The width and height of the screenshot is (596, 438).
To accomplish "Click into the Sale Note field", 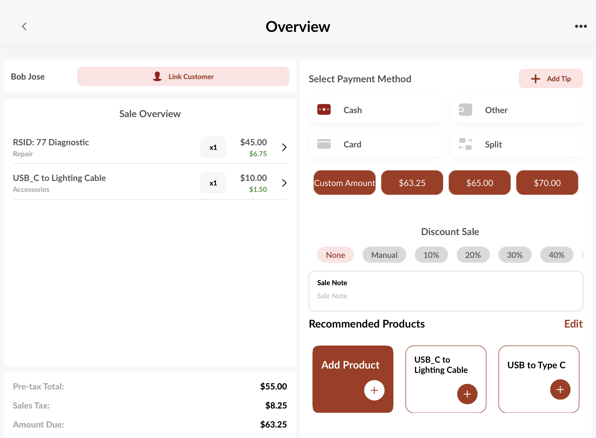I will click(445, 296).
